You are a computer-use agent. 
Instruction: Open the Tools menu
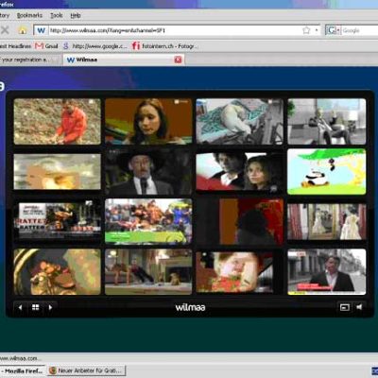(57, 15)
